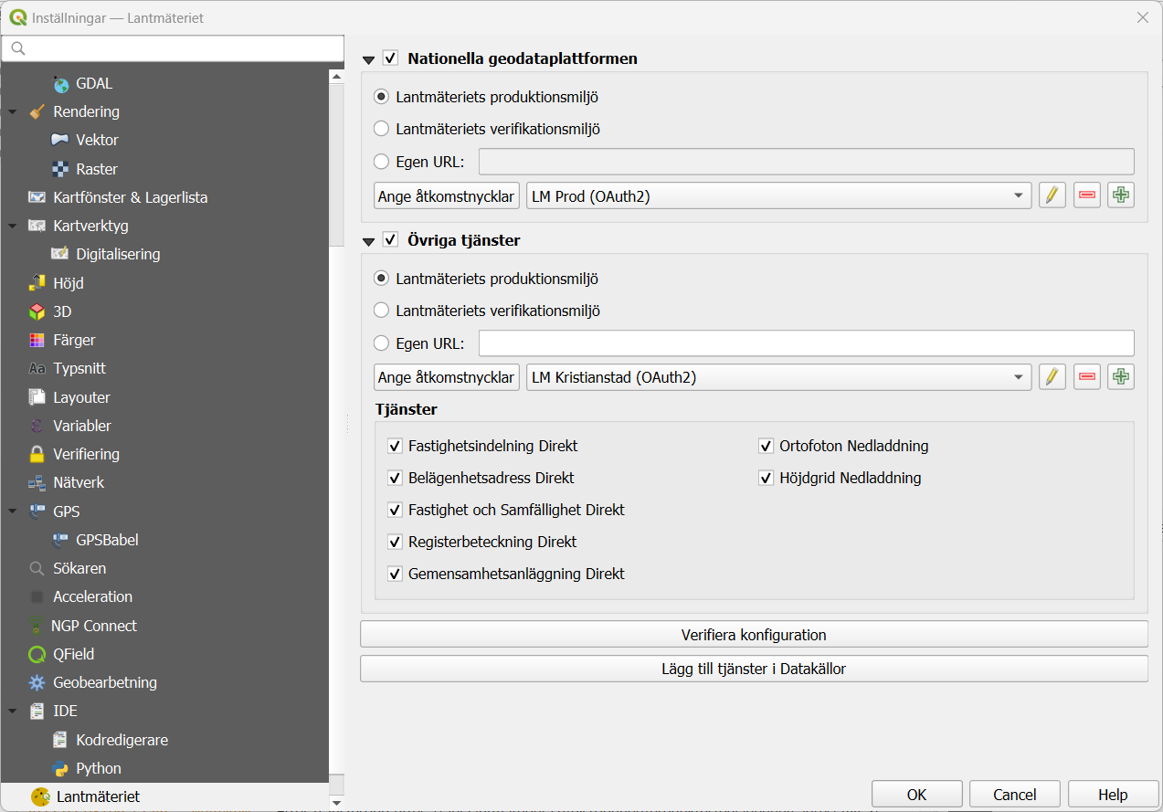1163x812 pixels.
Task: Click Lägg till tjänster i Datakällor
Action: (x=754, y=669)
